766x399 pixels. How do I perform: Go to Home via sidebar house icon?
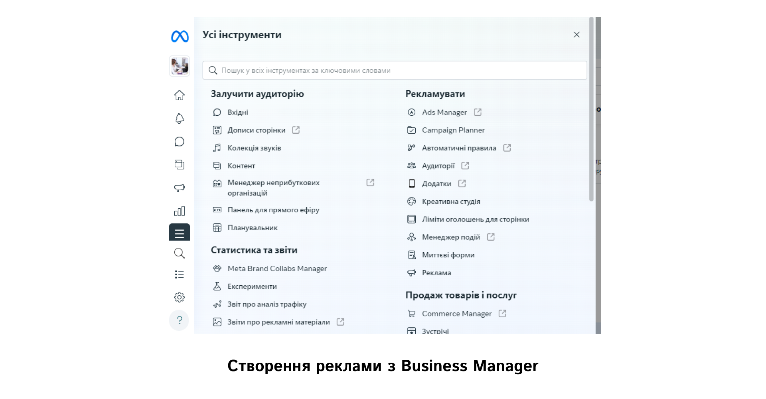180,95
